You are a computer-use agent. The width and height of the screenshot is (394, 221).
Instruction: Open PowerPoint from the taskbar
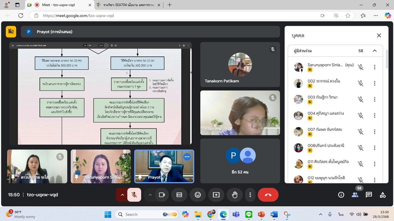coord(261,214)
